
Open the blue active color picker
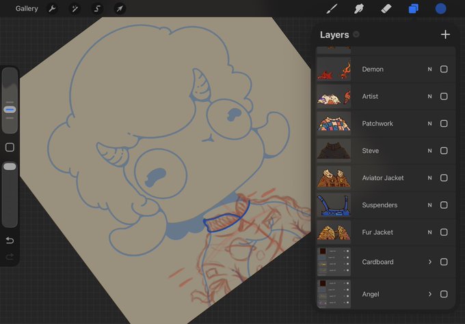(440, 9)
